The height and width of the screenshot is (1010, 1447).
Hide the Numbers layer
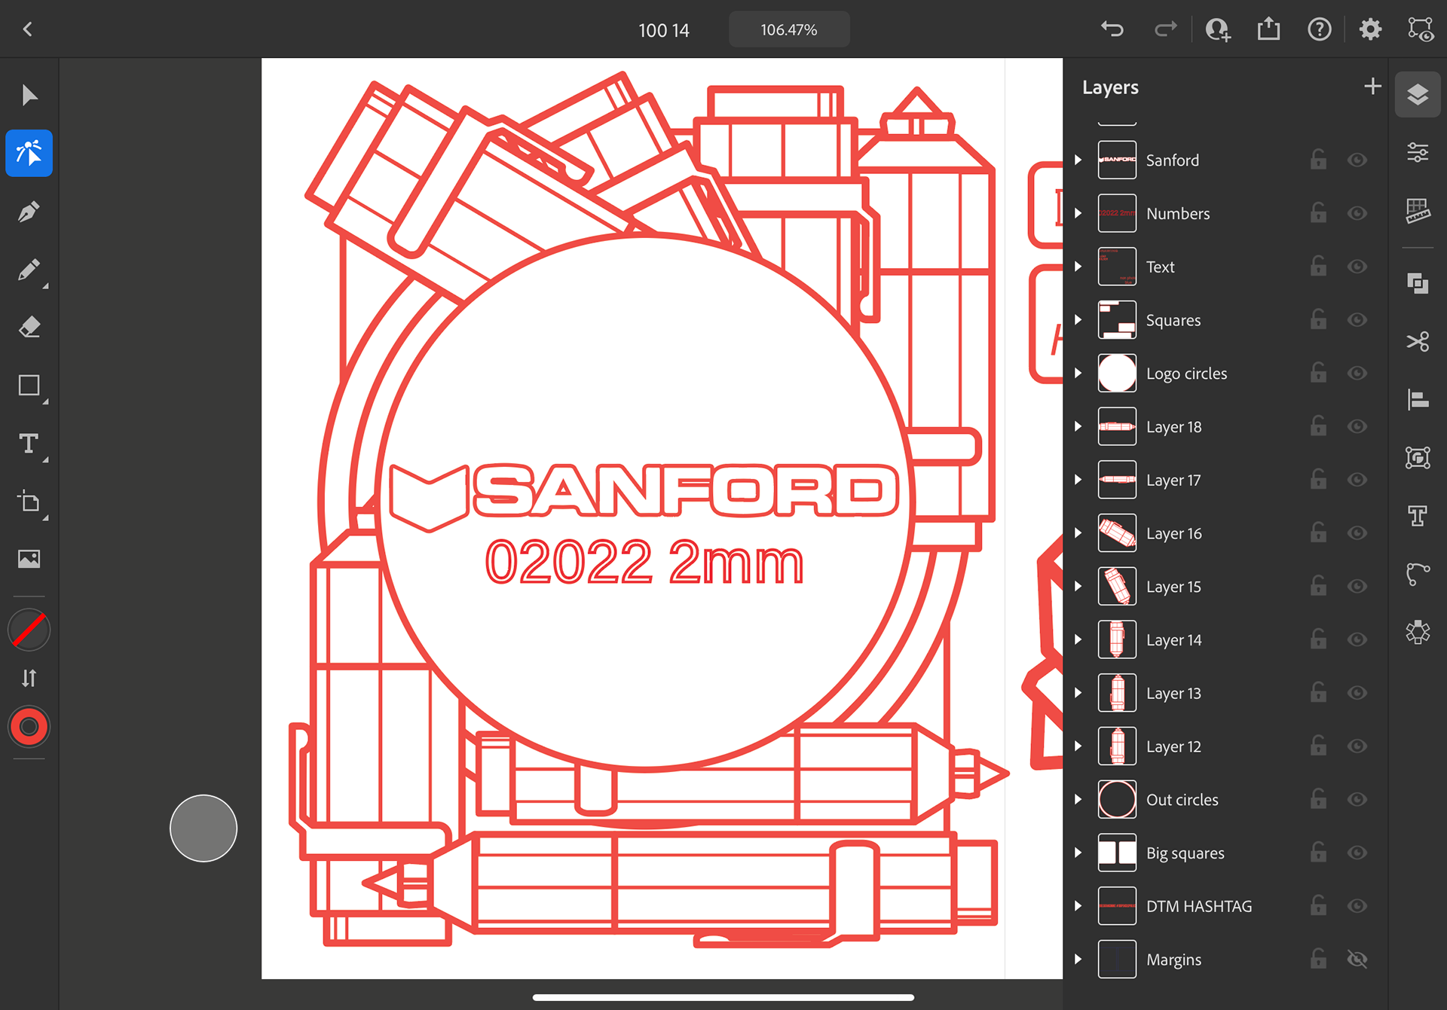pos(1357,213)
